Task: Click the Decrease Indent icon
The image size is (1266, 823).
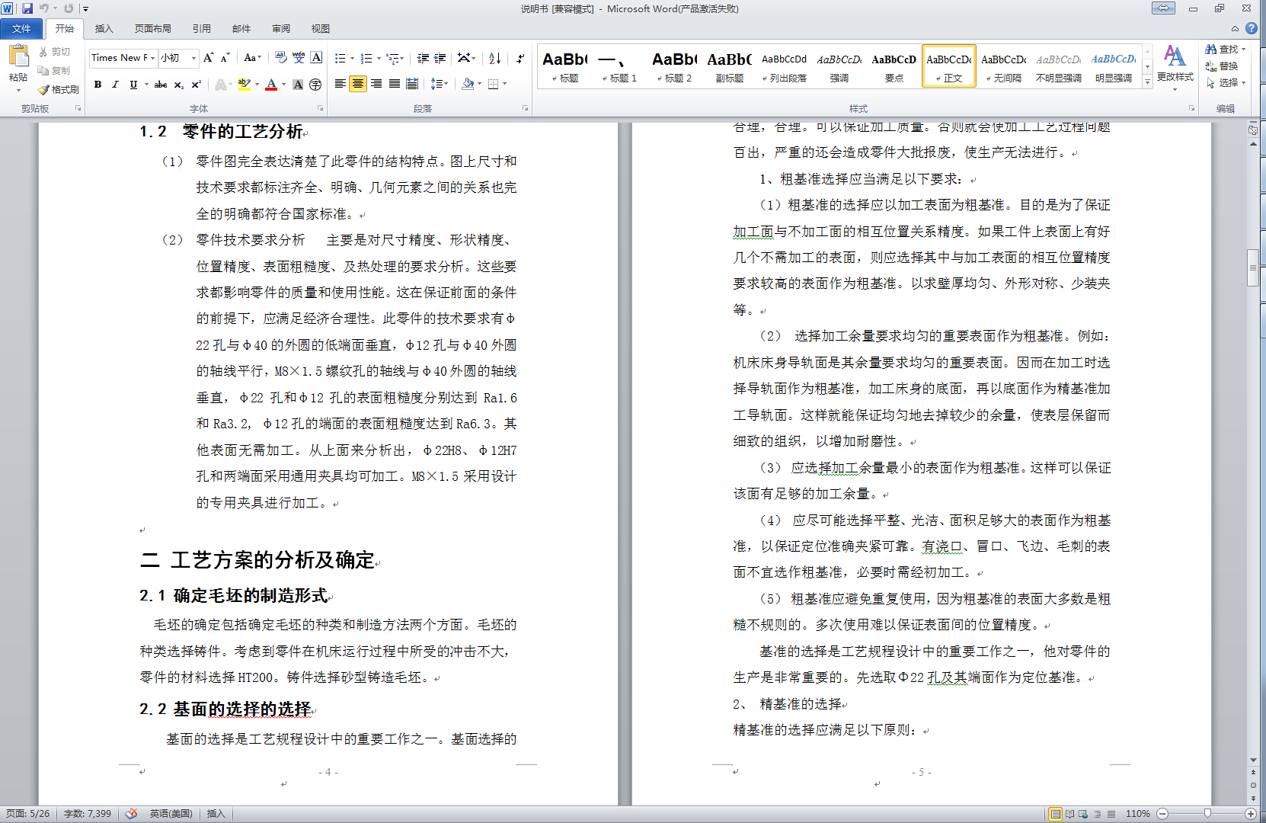Action: [423, 58]
